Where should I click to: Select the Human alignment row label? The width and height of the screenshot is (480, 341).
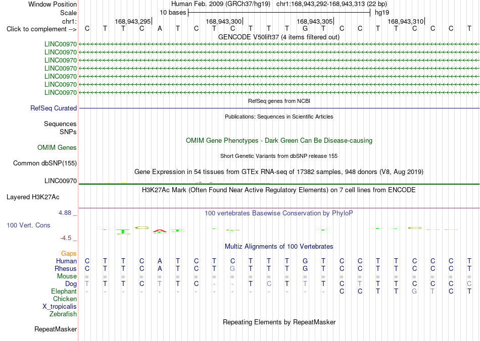pos(66,261)
